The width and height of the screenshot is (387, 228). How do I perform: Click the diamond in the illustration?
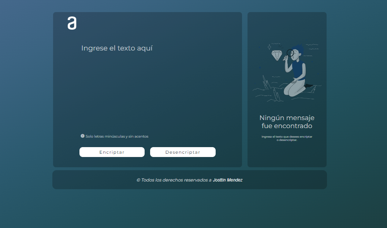click(276, 56)
